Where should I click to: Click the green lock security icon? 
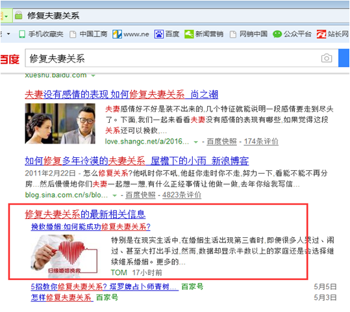19,15
